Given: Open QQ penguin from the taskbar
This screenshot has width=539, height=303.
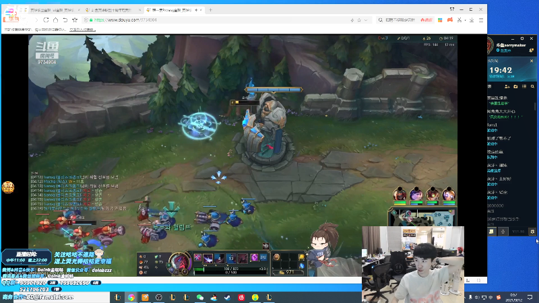Looking at the screenshot, I should [214, 297].
